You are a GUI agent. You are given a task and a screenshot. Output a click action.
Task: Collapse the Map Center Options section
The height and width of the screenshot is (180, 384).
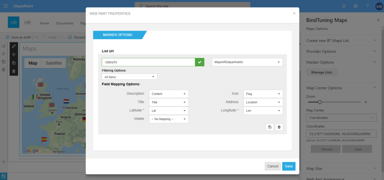click(x=341, y=88)
